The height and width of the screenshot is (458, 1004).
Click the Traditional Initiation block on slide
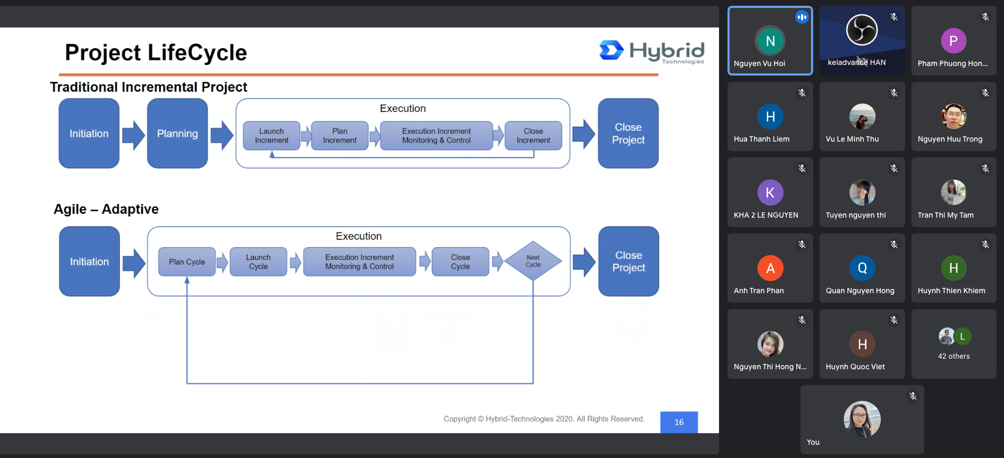tap(89, 133)
